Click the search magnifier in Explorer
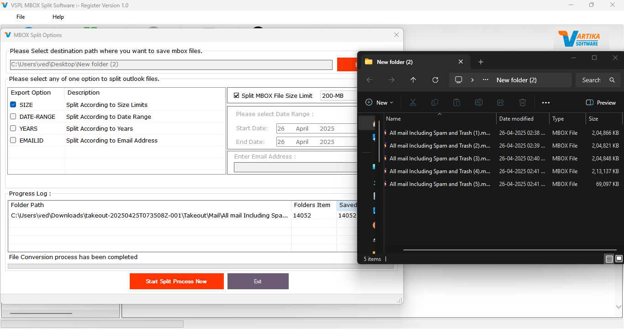 (x=612, y=80)
